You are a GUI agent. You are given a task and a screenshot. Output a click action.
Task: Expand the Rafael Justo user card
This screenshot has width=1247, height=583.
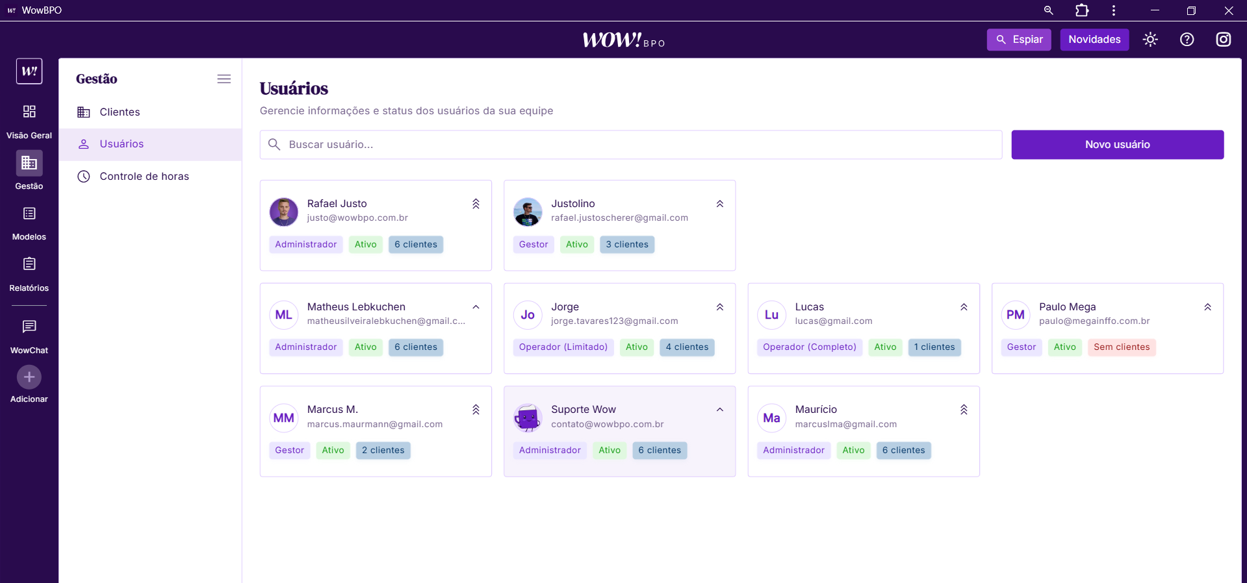(476, 204)
